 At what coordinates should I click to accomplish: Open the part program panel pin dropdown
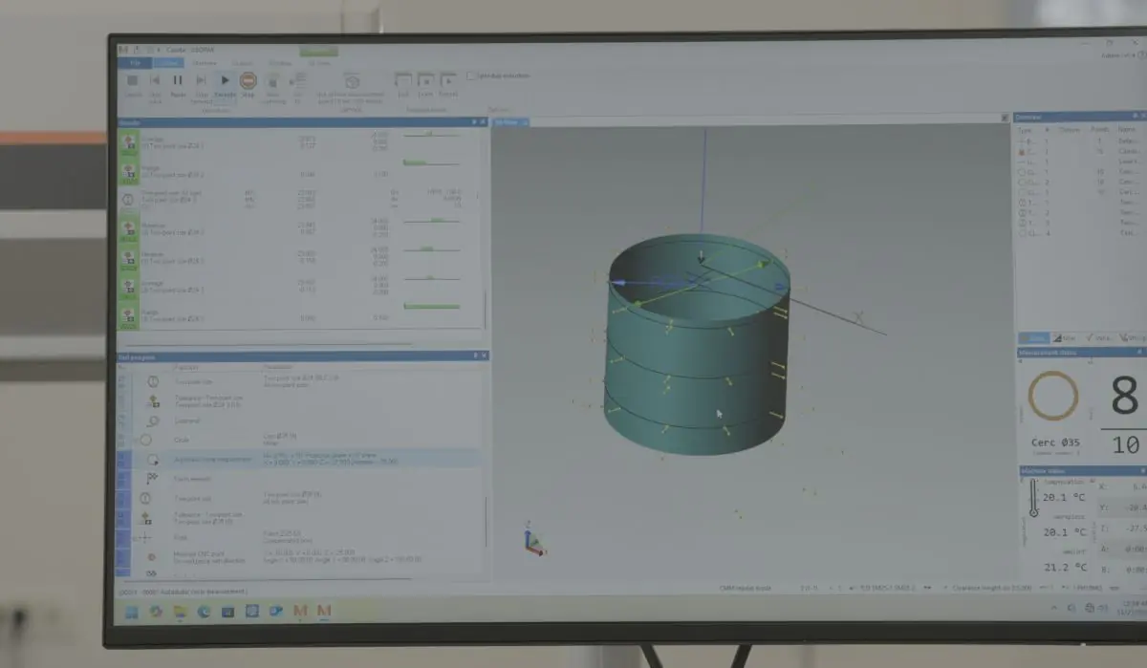coord(474,356)
